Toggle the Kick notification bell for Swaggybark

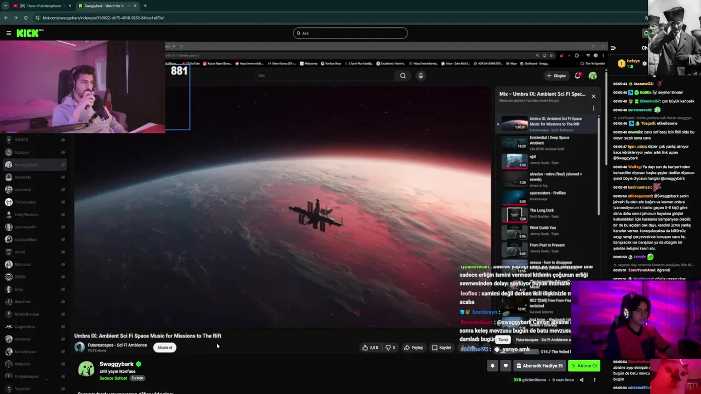pos(492,366)
